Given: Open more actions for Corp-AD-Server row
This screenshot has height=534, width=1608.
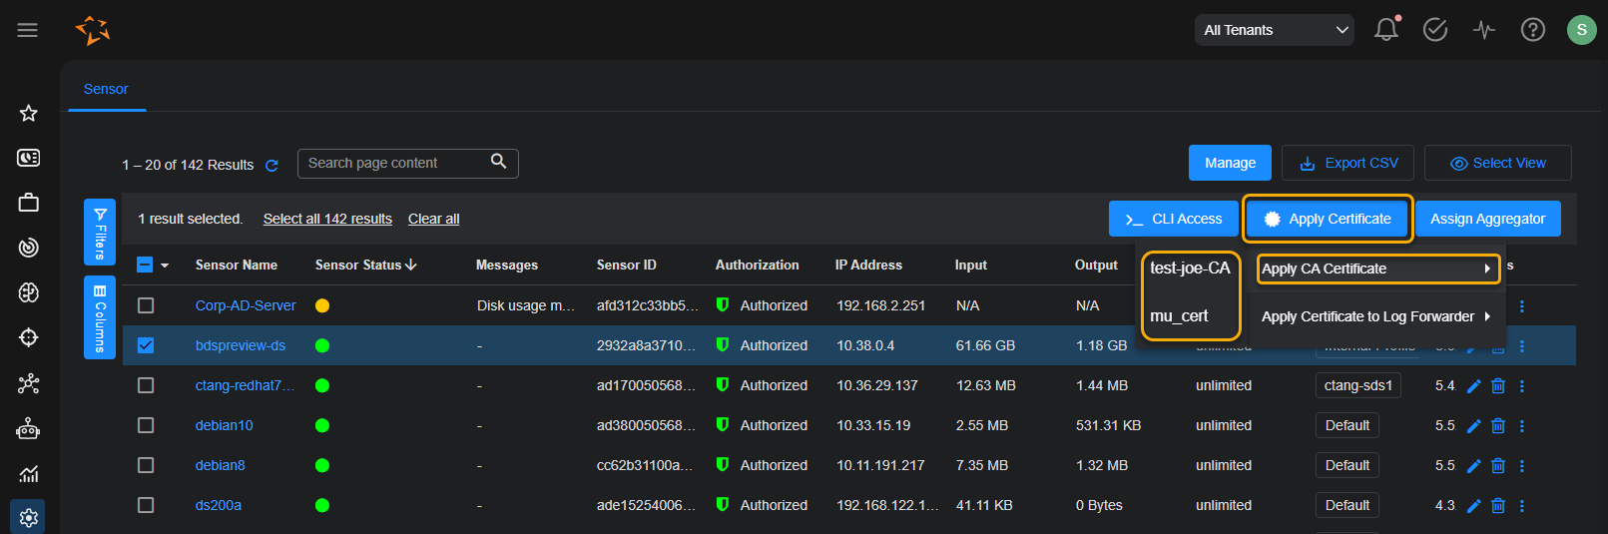Looking at the screenshot, I should 1522,306.
